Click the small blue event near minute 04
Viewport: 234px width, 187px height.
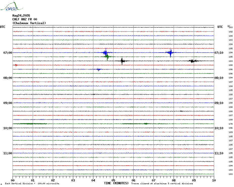(x=98, y=69)
